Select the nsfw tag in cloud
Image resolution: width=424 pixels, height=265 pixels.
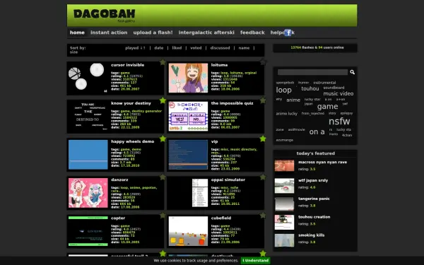click(x=339, y=121)
